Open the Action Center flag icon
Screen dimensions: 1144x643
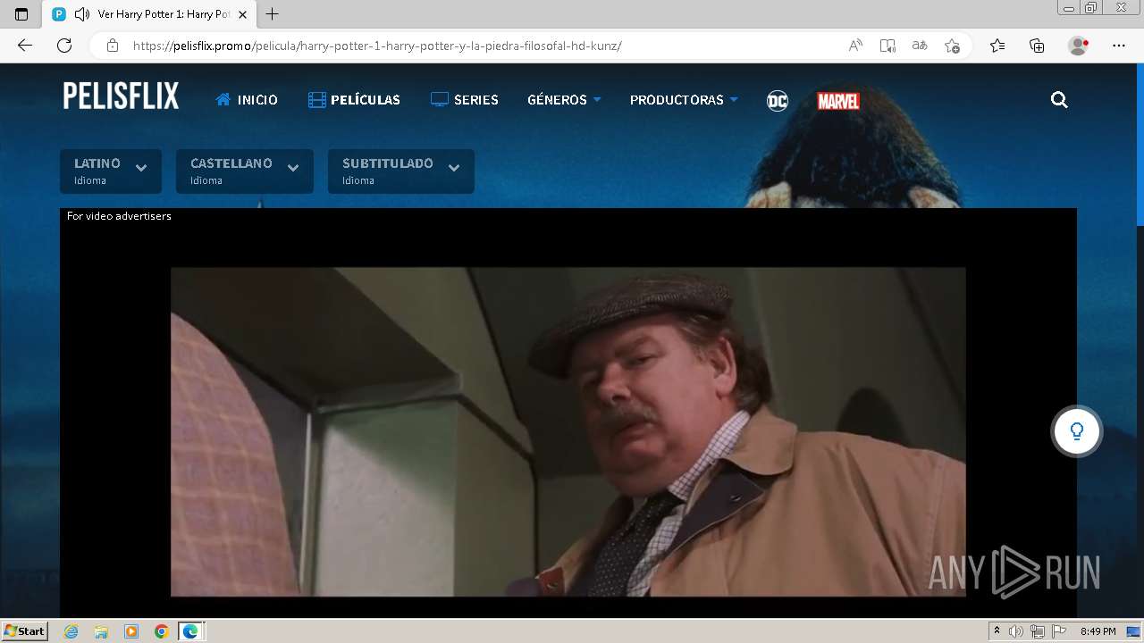point(1059,631)
